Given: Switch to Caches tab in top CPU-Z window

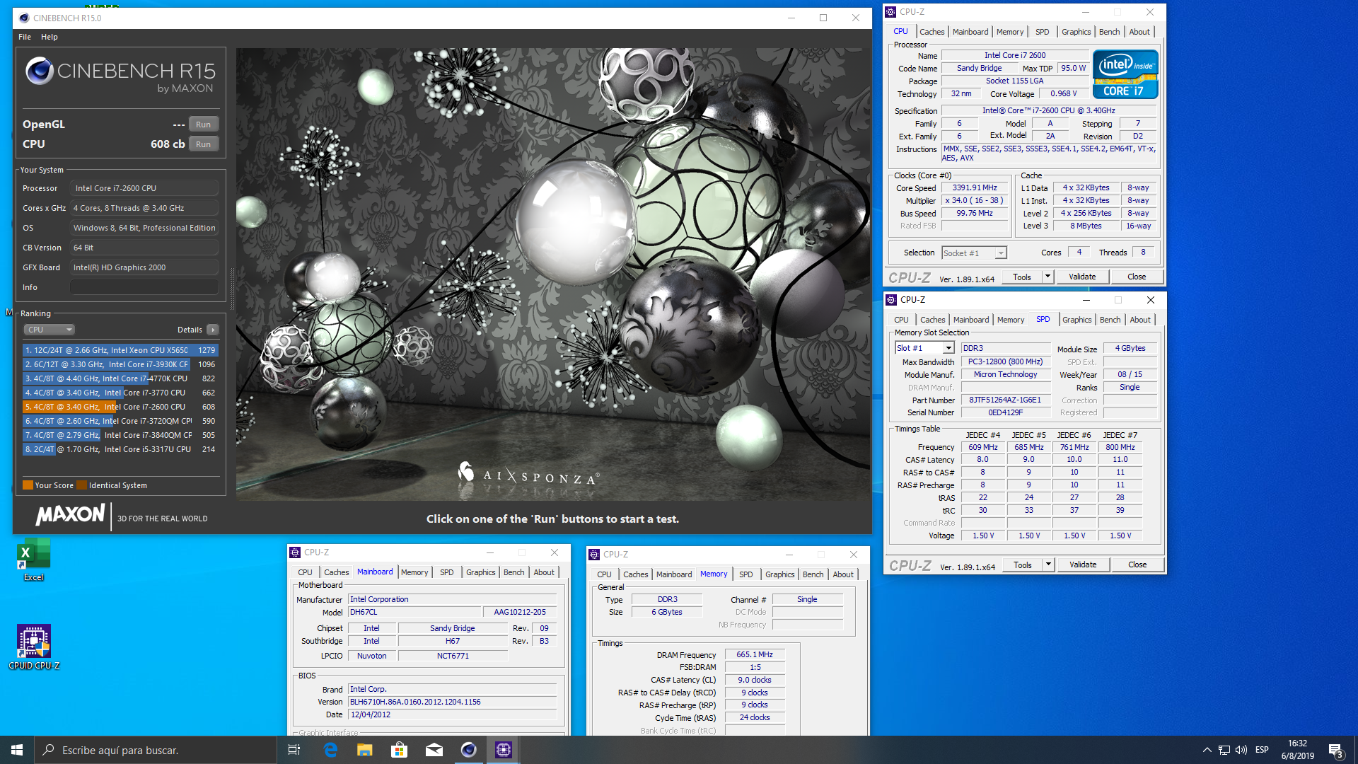Looking at the screenshot, I should pos(932,32).
